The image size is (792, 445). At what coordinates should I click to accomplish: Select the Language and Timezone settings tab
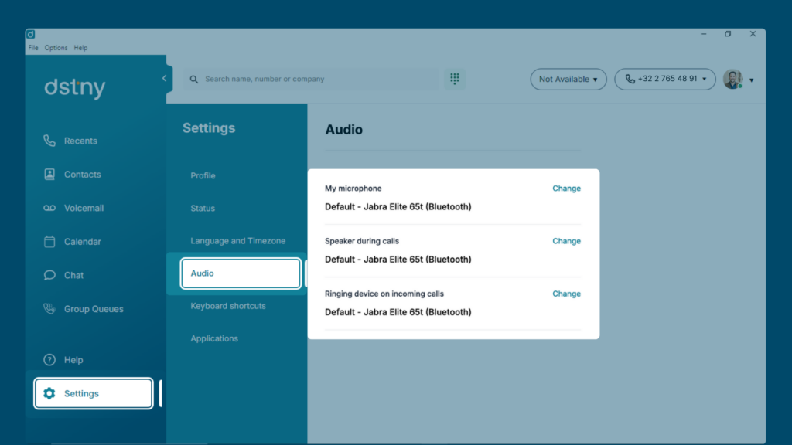pyautogui.click(x=238, y=241)
